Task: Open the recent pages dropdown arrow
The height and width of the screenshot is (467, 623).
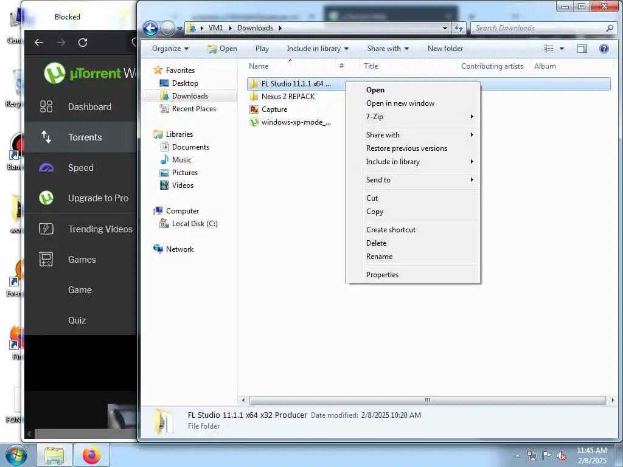Action: point(179,29)
